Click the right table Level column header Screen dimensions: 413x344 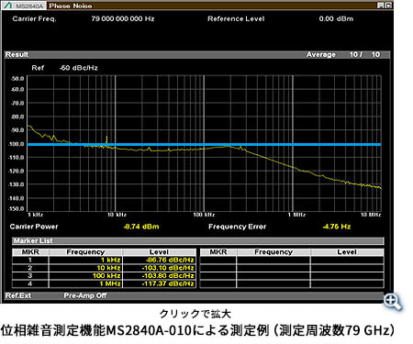point(347,252)
